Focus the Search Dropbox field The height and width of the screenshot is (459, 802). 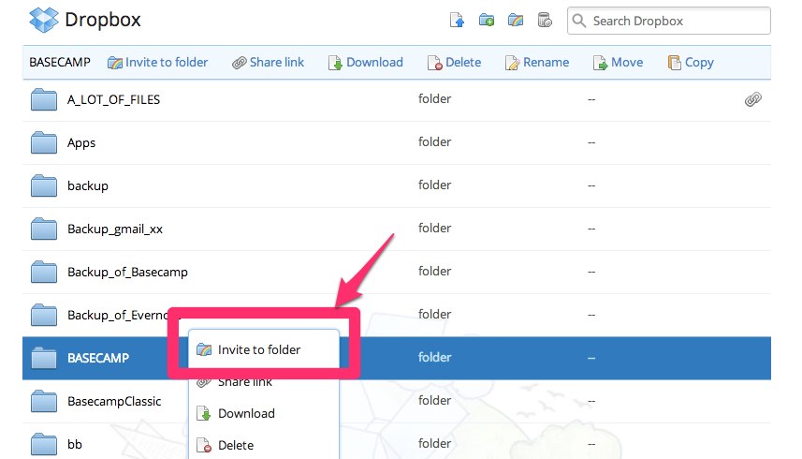coord(668,21)
